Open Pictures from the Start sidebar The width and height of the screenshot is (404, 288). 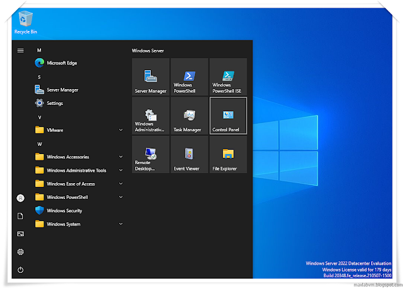click(x=21, y=234)
